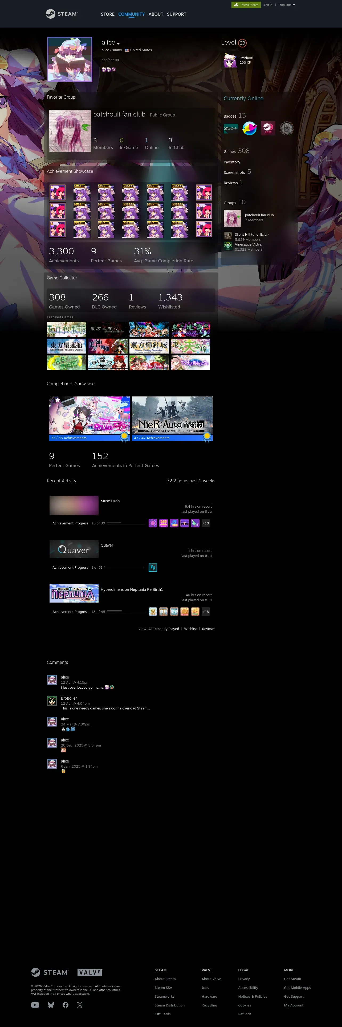This screenshot has width=342, height=1027.
Task: Open the colorful round fish badge
Action: tap(249, 129)
